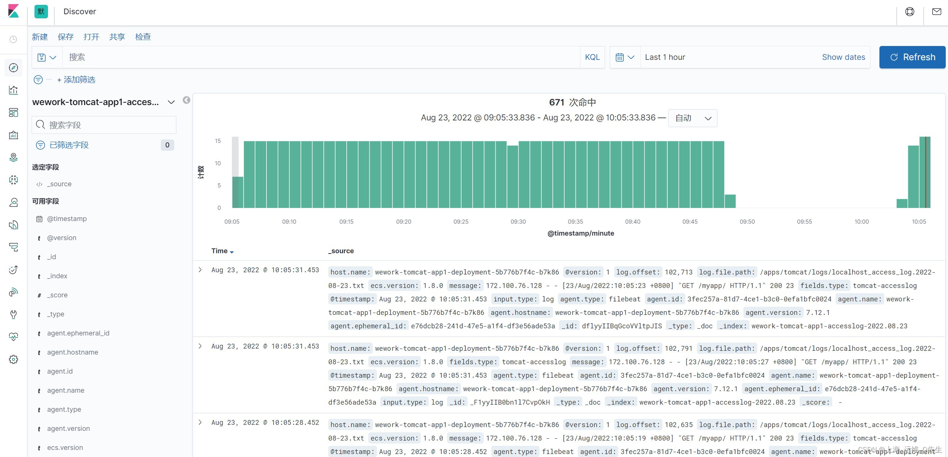Open the APM icon in sidebar
The image size is (948, 457).
[x=13, y=247]
